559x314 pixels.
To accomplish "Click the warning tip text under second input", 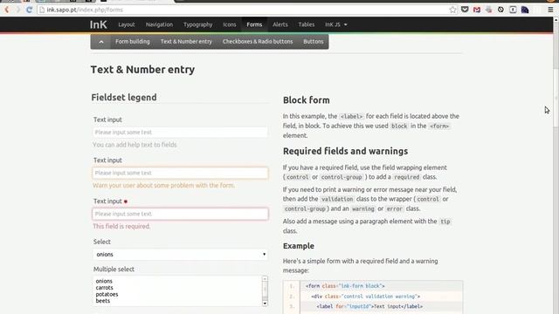I will click(x=163, y=186).
